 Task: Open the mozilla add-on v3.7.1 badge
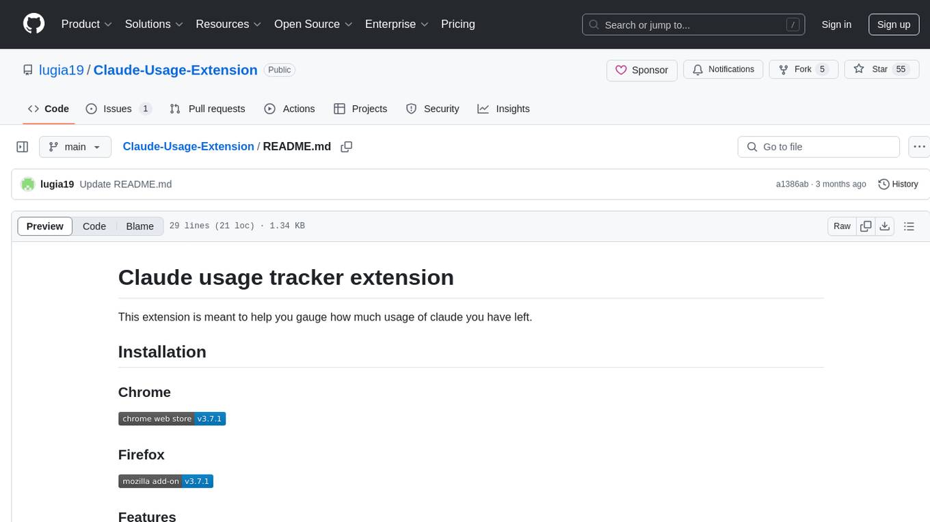[166, 481]
